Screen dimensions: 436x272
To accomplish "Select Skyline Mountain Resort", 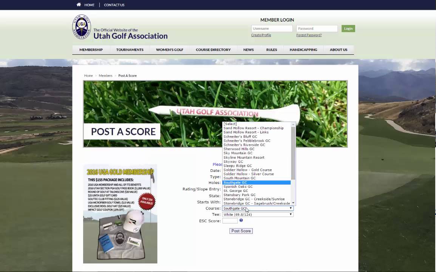I will (257, 158).
